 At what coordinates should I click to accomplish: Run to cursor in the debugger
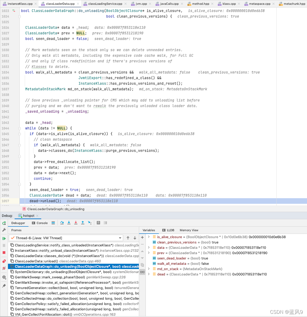coord(89,223)
